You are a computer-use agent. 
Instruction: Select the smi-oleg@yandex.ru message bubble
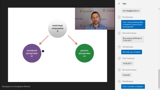pyautogui.click(x=131, y=11)
